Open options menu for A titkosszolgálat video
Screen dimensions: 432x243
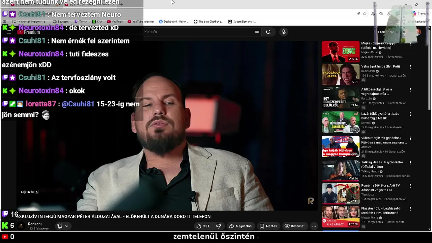click(410, 90)
